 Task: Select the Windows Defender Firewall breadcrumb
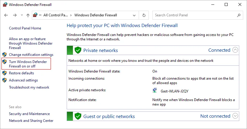[96, 15]
